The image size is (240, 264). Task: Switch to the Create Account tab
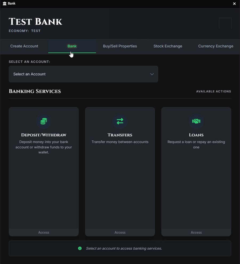[x=24, y=46]
